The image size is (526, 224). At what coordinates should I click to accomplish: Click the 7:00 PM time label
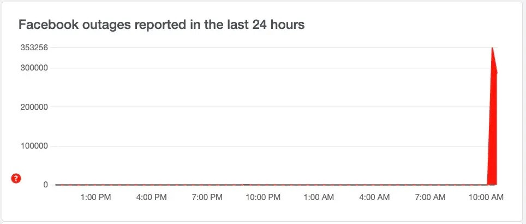pos(208,197)
